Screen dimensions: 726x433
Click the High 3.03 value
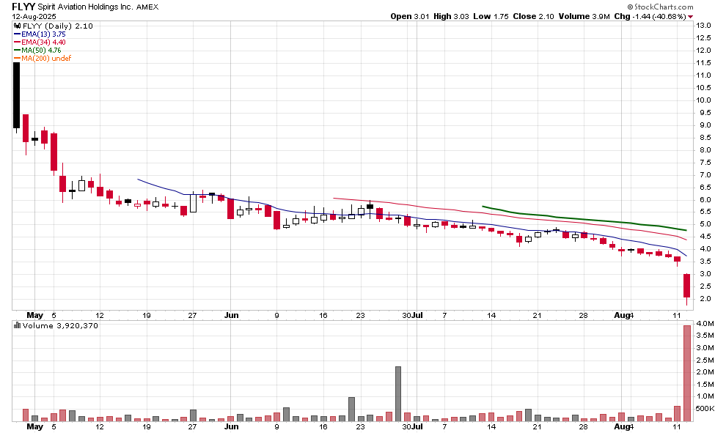coord(451,16)
